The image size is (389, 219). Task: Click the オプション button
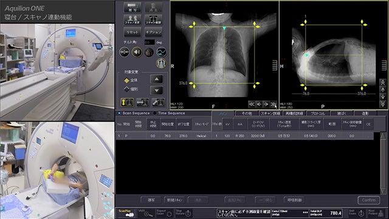(x=153, y=32)
